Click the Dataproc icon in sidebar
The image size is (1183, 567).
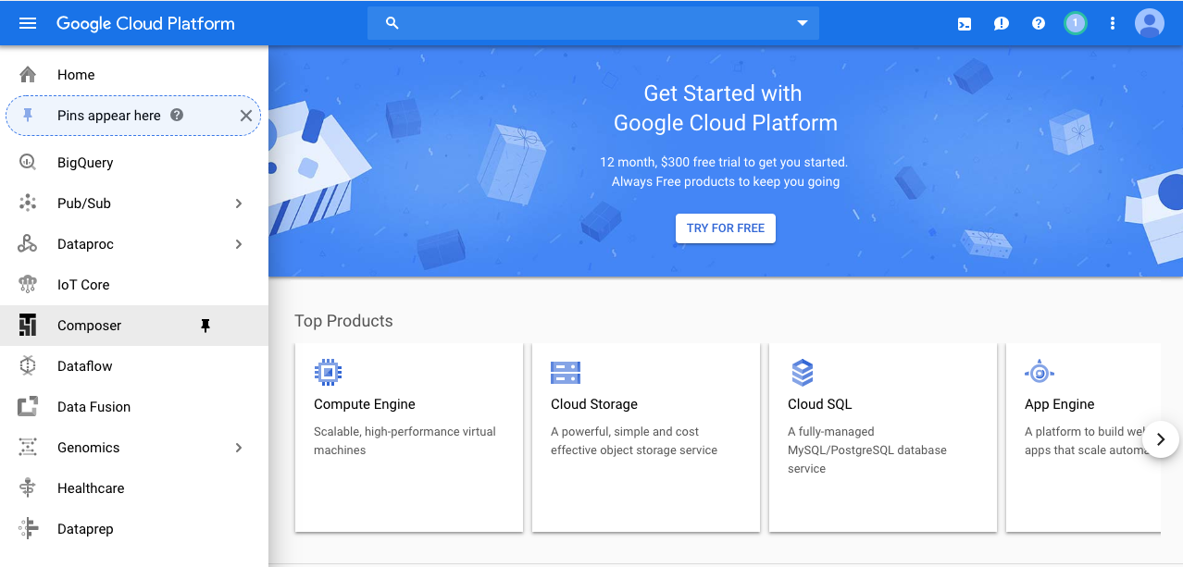point(28,244)
